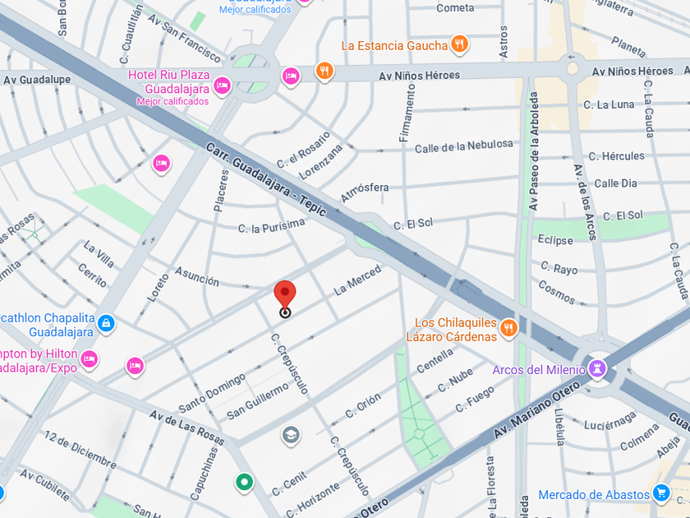Click the Carr. Guadalajara - Tepic highway label
Screen dimensions: 690x518
point(266,179)
